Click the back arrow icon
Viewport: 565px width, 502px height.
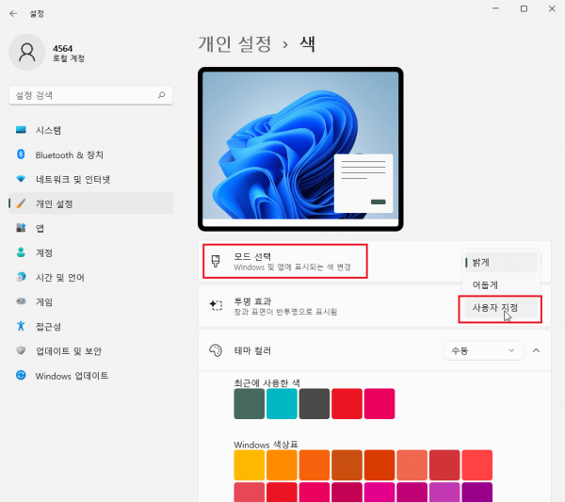pyautogui.click(x=13, y=14)
